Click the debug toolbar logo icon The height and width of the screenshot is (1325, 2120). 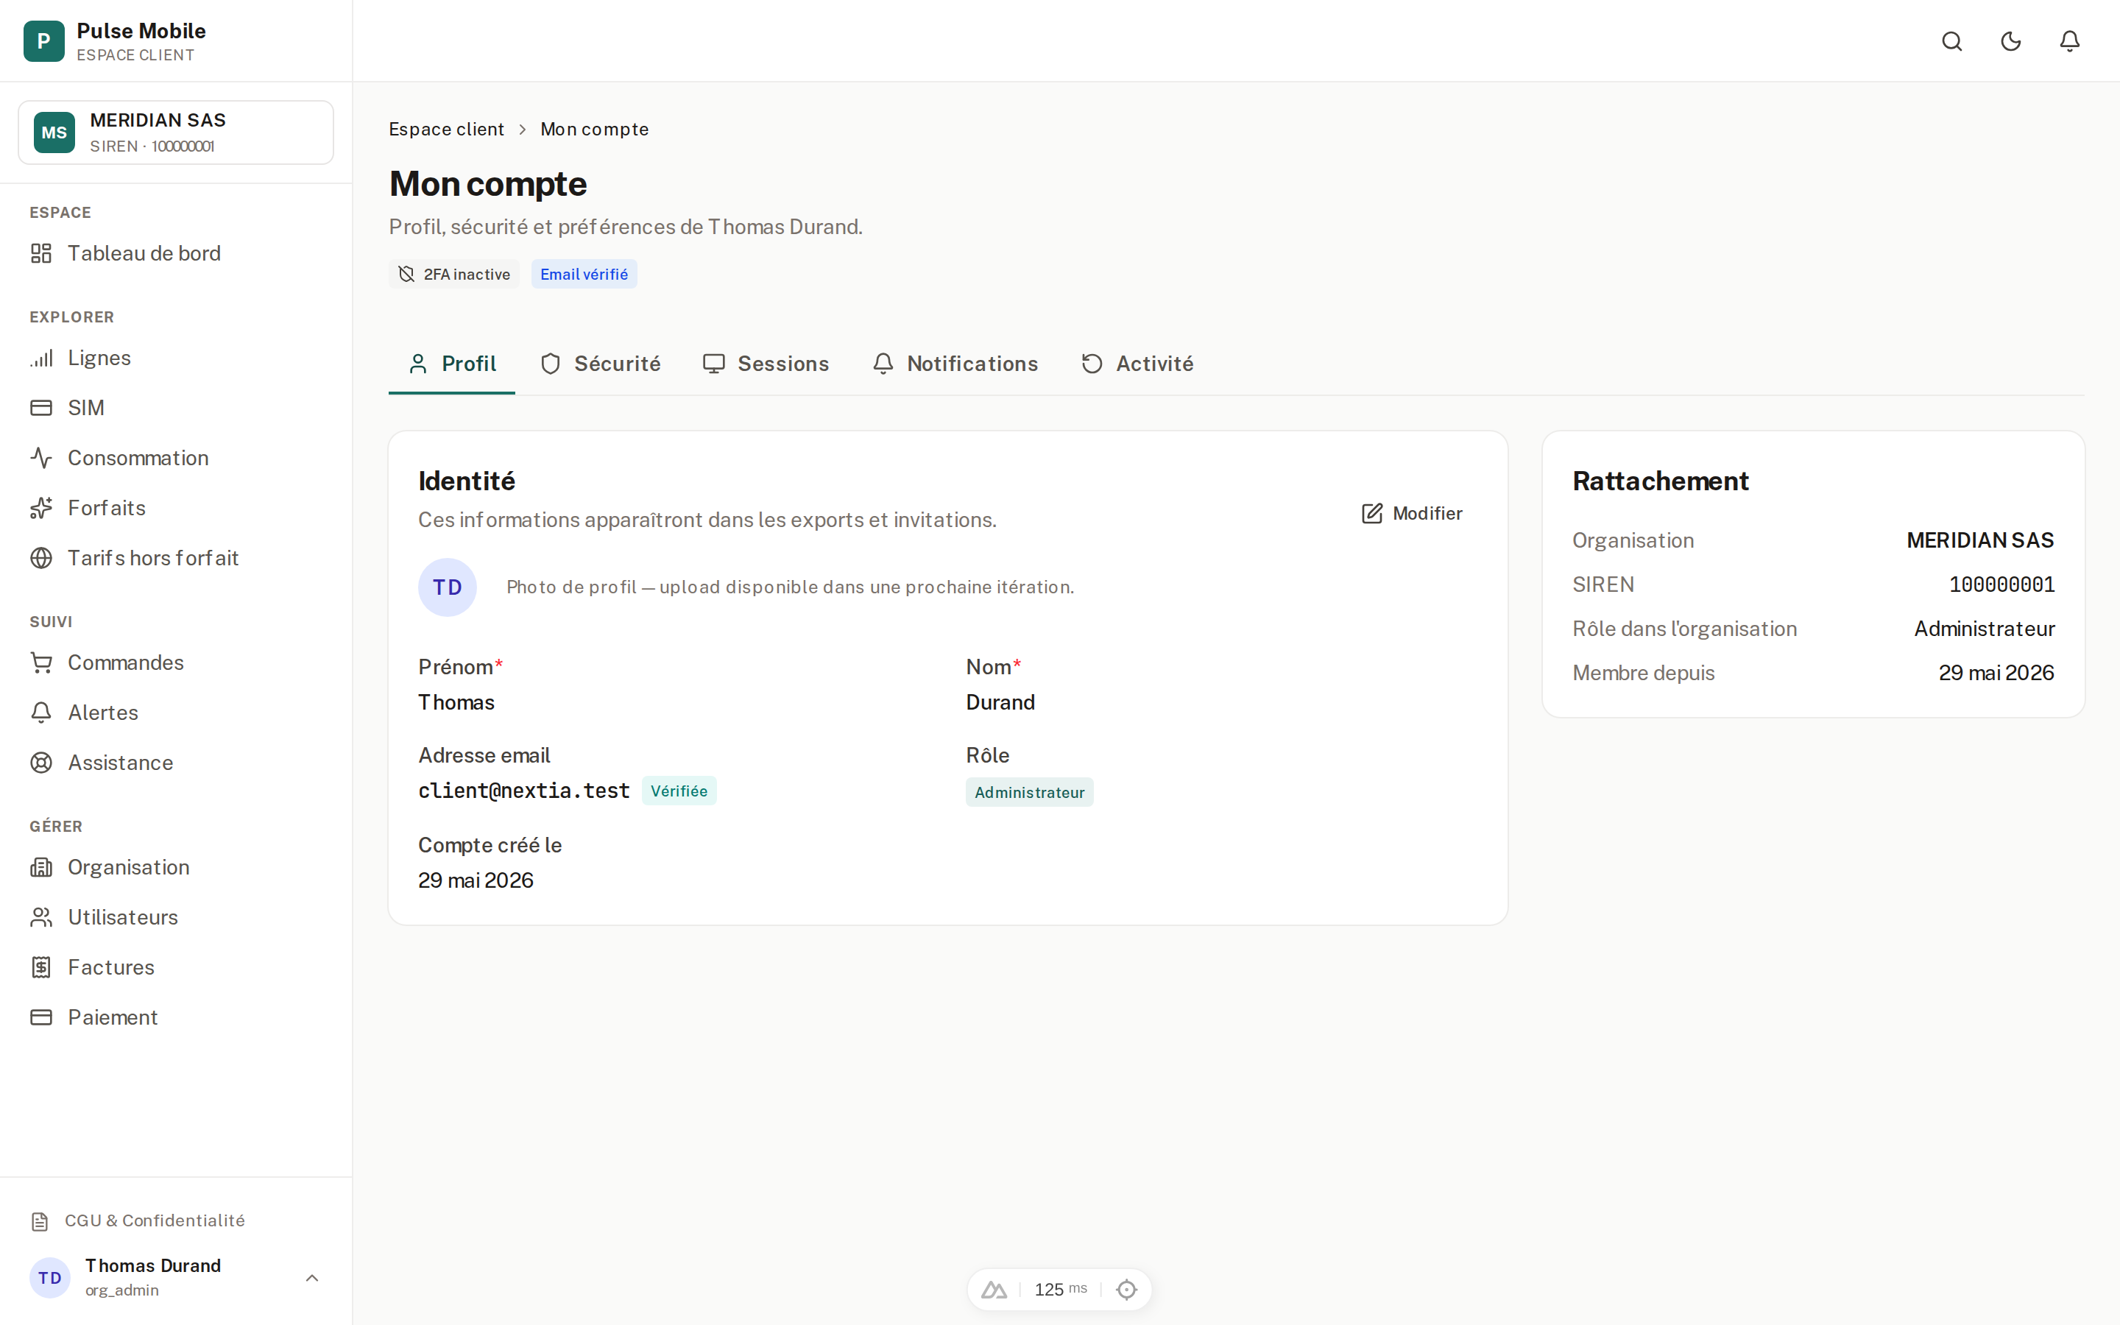click(994, 1289)
